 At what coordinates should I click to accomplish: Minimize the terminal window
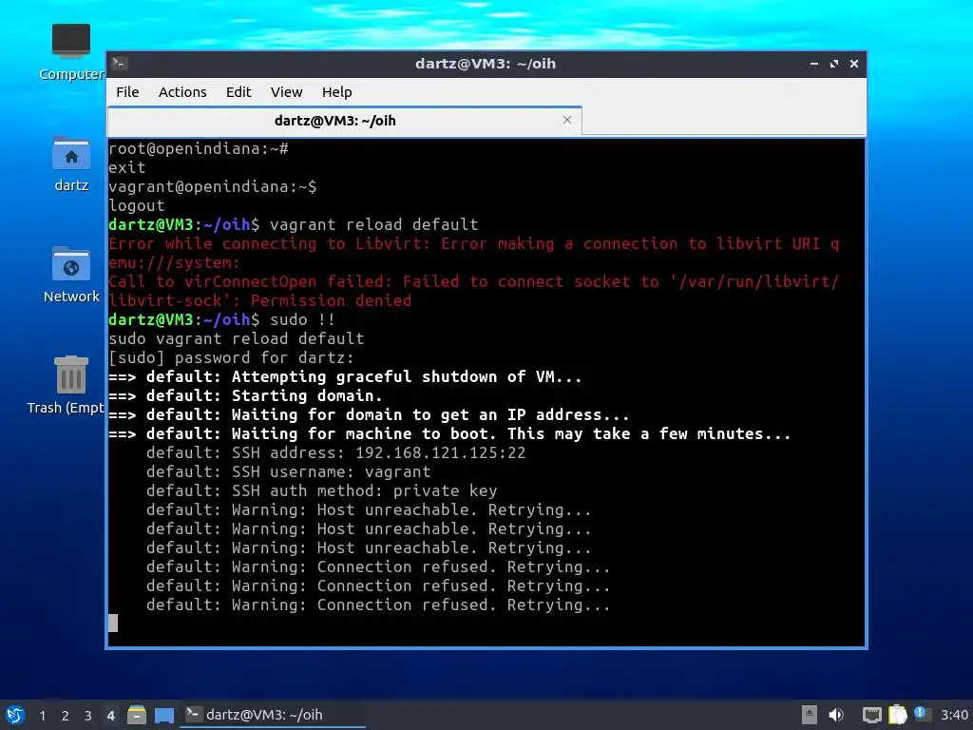[814, 64]
